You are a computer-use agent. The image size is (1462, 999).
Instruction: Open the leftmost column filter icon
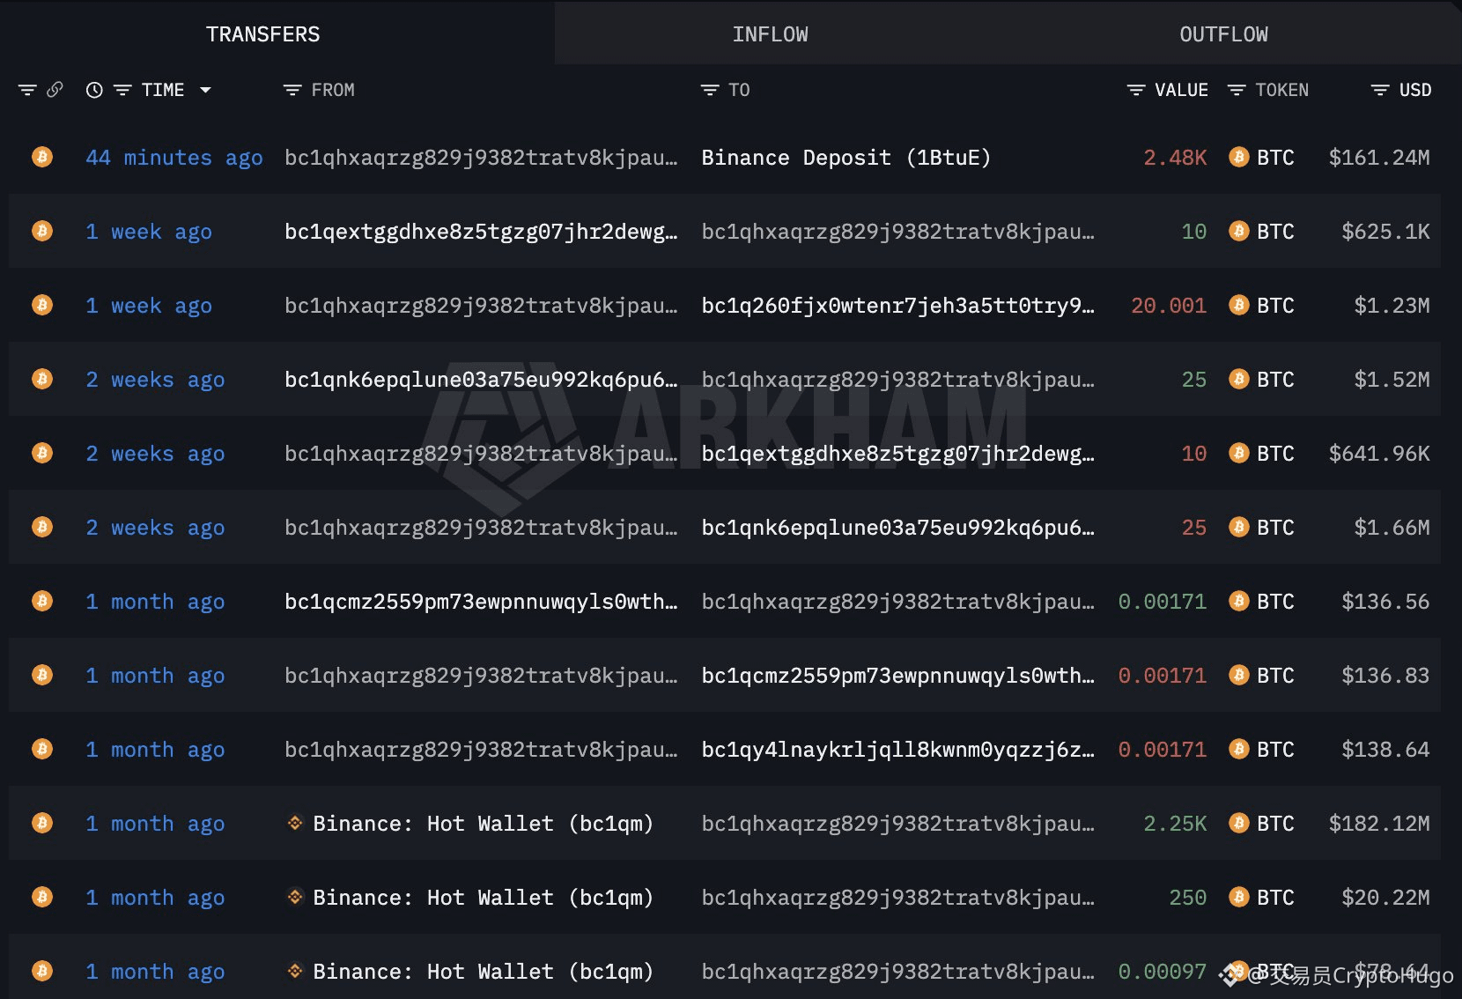27,90
